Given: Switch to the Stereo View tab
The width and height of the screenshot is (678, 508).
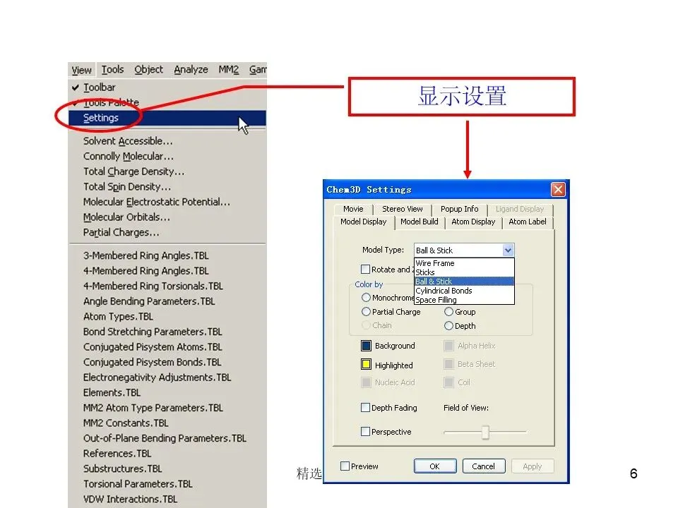Looking at the screenshot, I should click(402, 209).
